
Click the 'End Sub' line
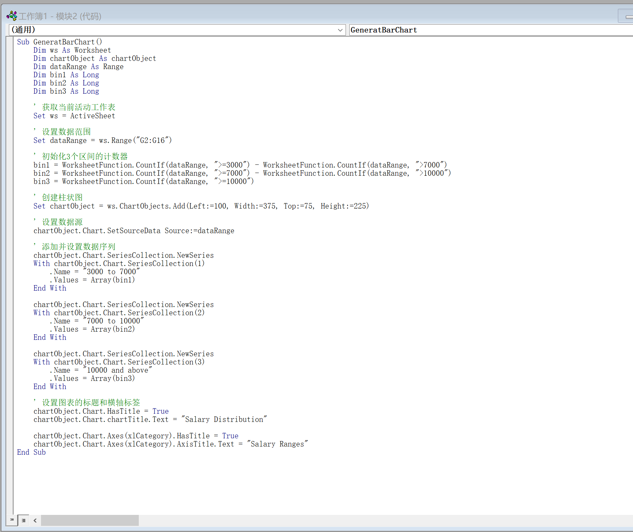(31, 452)
